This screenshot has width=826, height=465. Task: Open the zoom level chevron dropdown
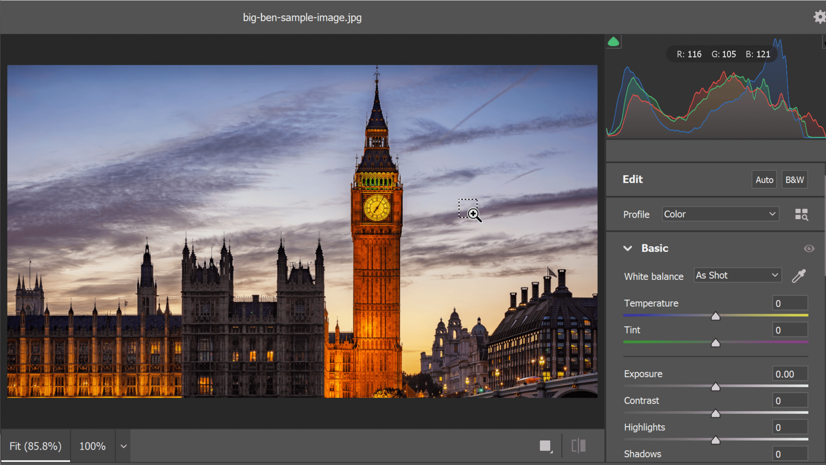click(x=123, y=446)
